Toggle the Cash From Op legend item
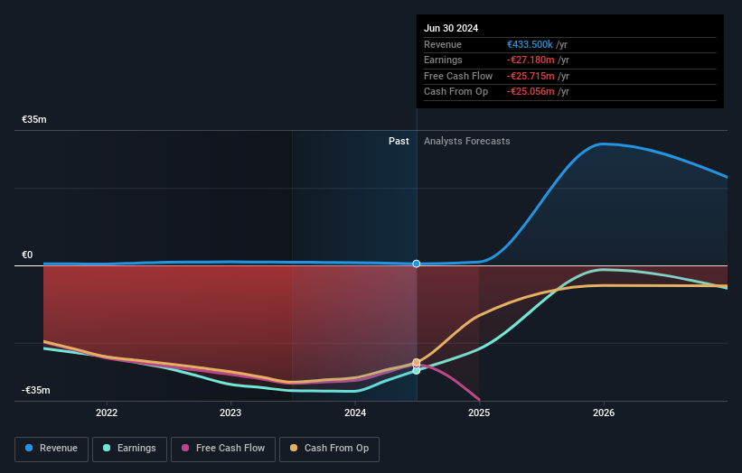The image size is (742, 473). click(329, 449)
